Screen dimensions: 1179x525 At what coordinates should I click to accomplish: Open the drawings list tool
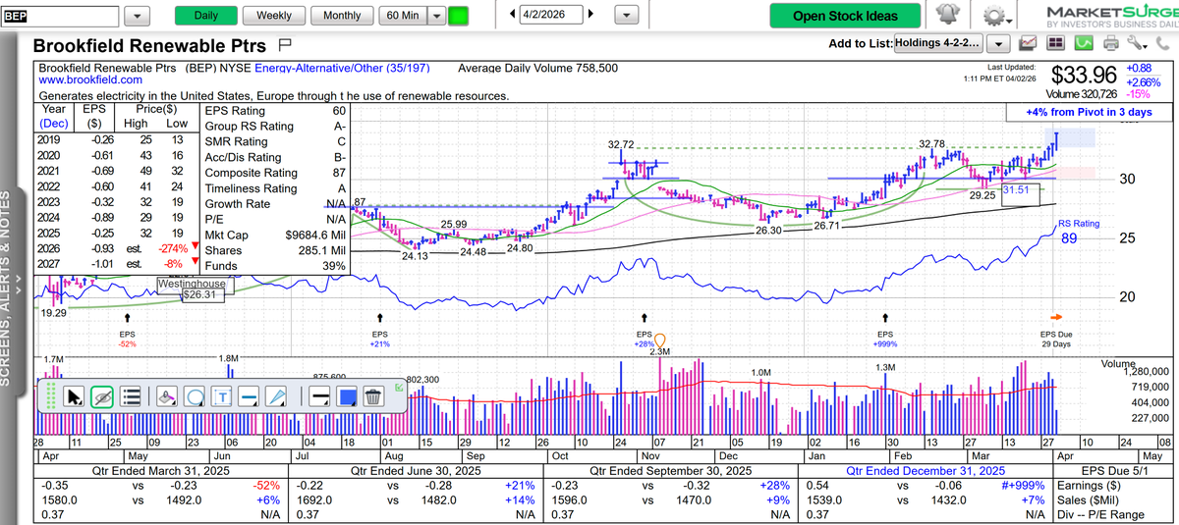[x=133, y=396]
